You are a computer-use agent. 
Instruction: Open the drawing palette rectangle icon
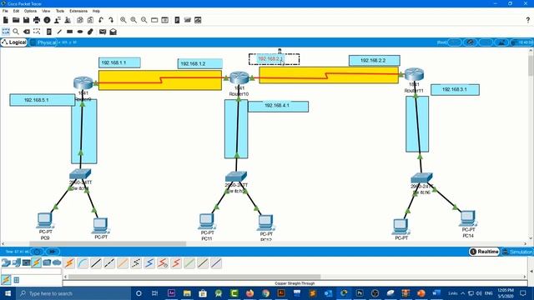pos(154,20)
